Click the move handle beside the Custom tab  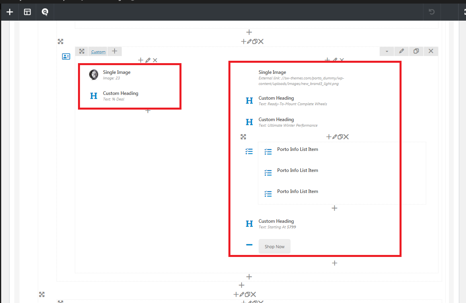[82, 51]
